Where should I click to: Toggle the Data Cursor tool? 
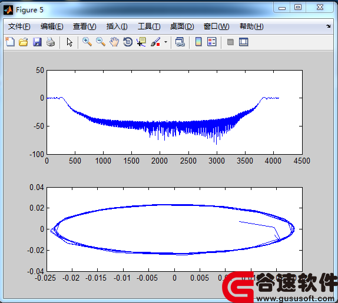click(x=141, y=42)
